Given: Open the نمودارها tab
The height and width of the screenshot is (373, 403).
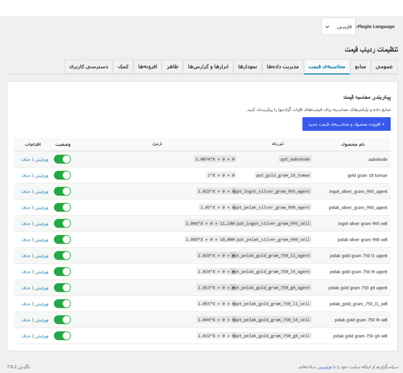Looking at the screenshot, I should point(248,67).
